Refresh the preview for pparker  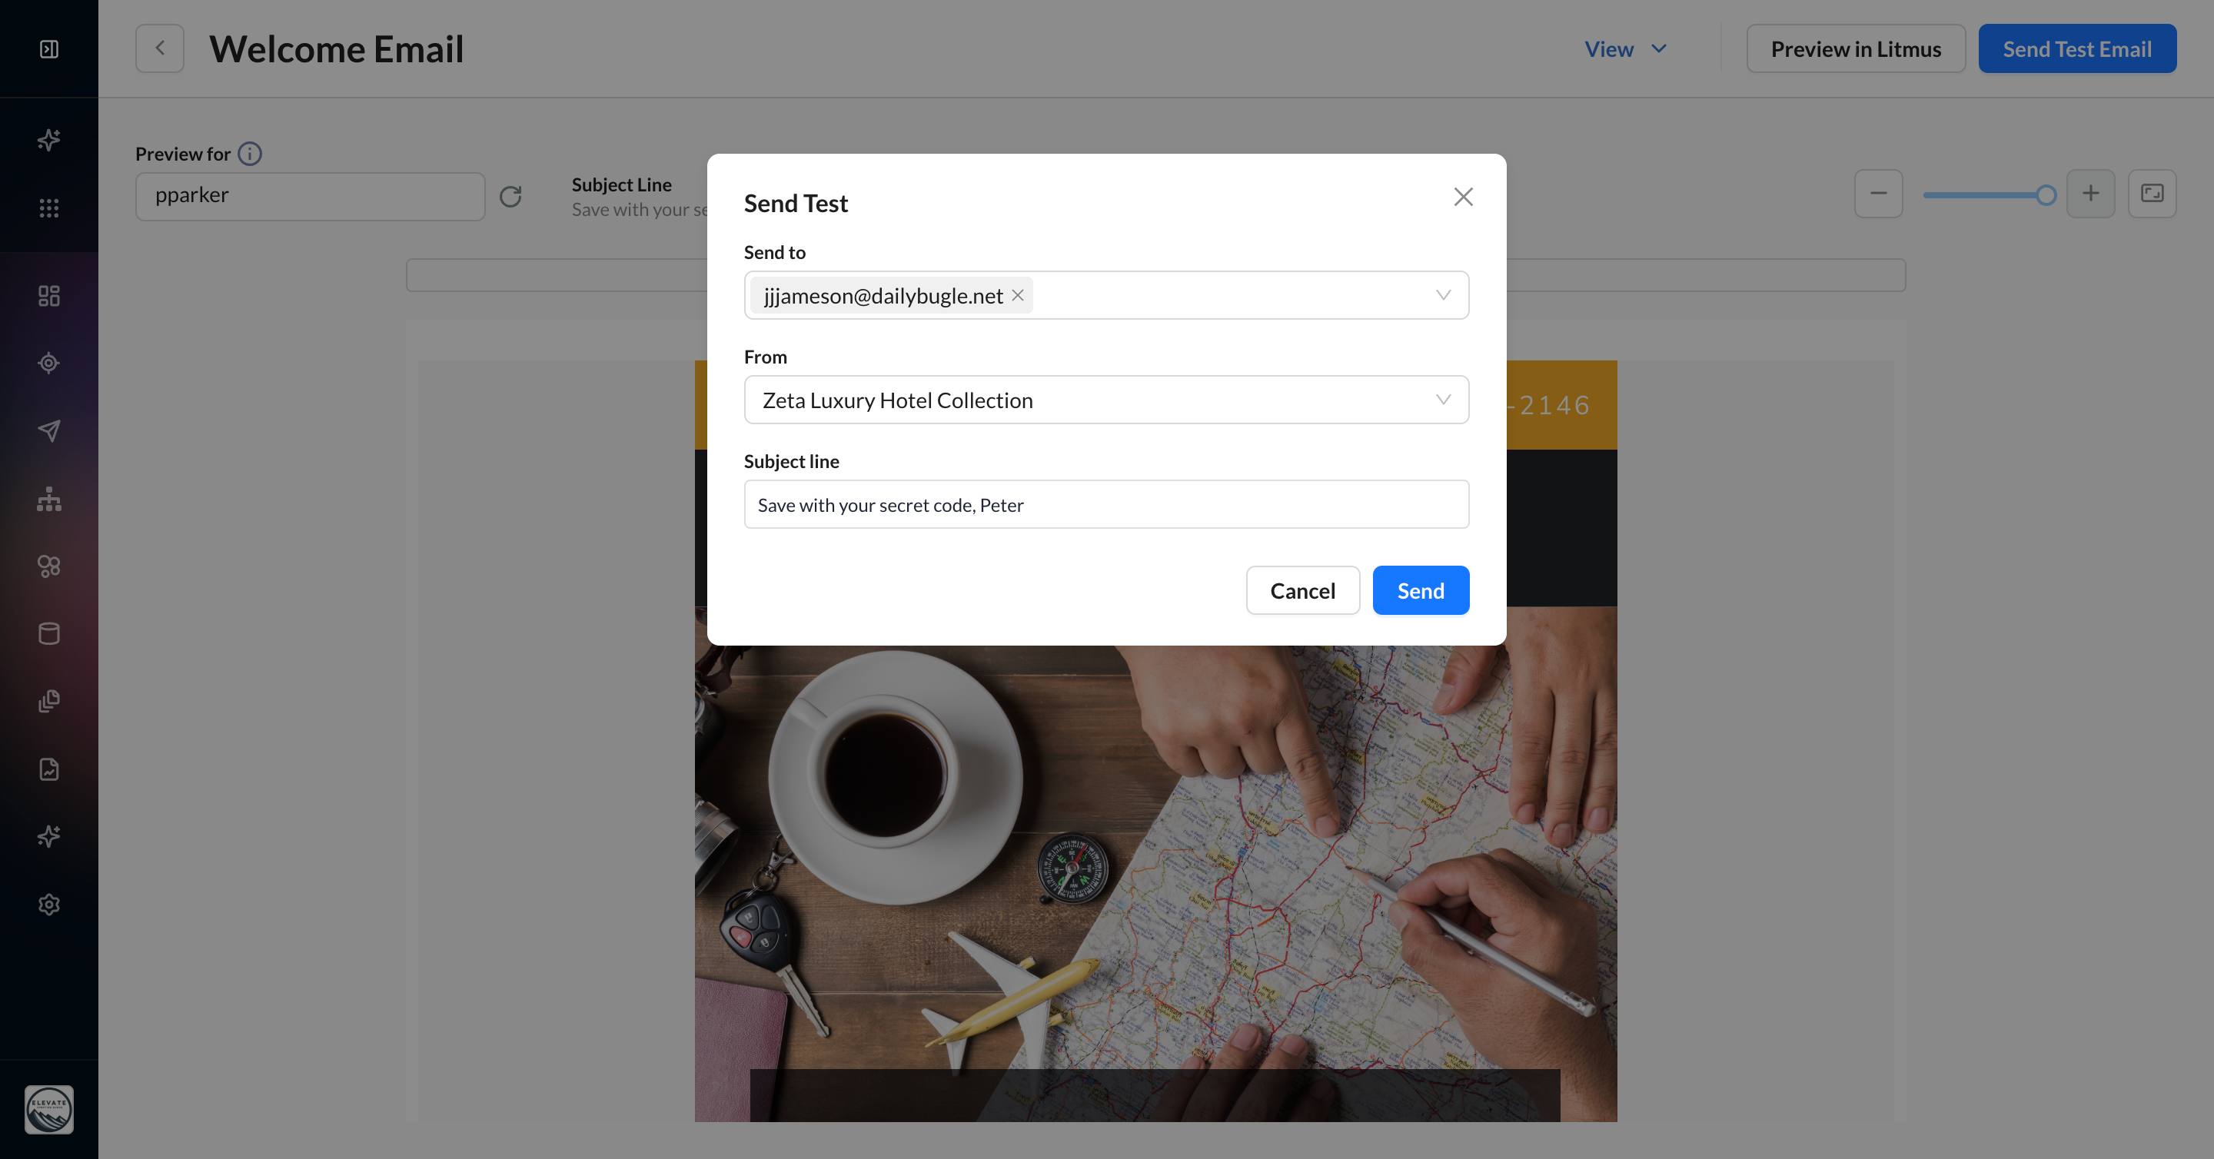point(510,197)
